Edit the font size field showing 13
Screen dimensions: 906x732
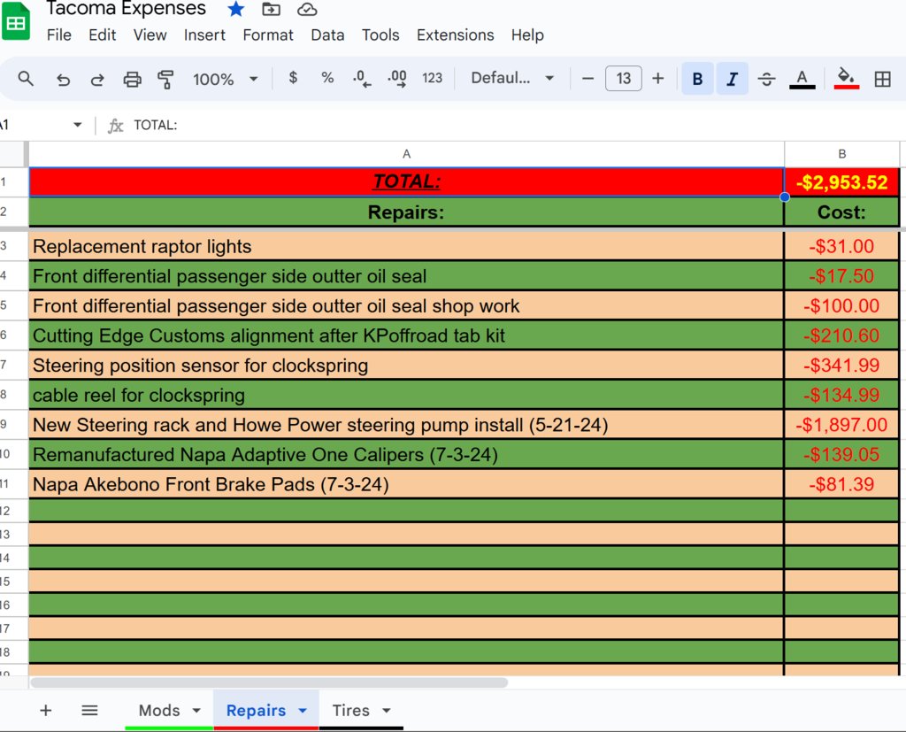(x=624, y=79)
